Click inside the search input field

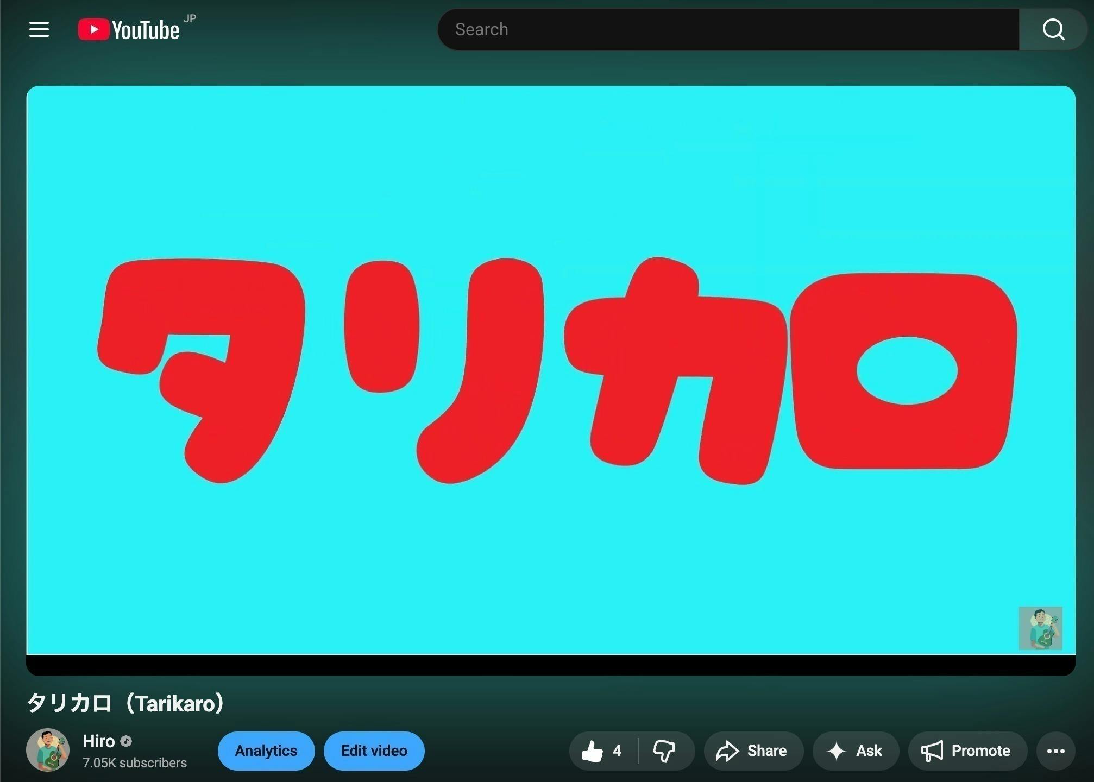pos(728,29)
